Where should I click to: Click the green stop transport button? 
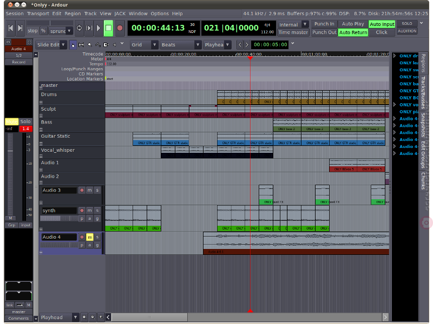108,28
